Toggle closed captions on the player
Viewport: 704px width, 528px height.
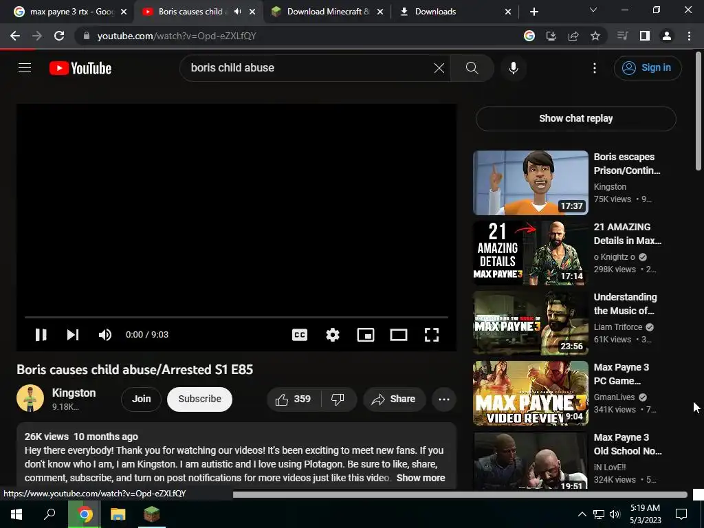[x=300, y=335]
